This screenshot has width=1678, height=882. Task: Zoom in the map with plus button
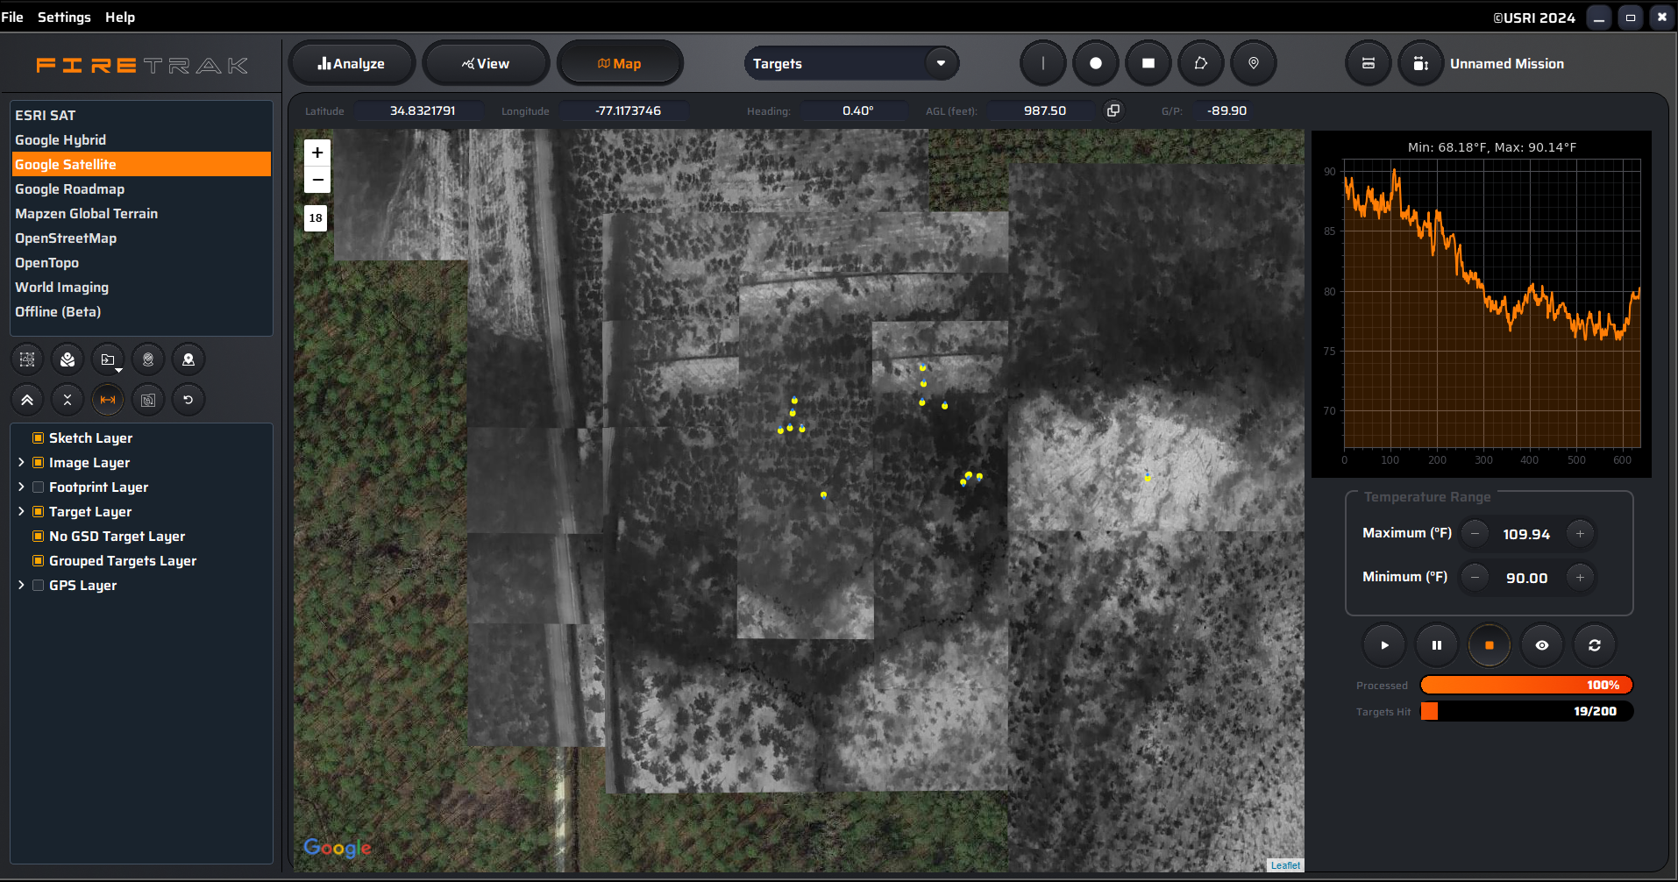(317, 153)
